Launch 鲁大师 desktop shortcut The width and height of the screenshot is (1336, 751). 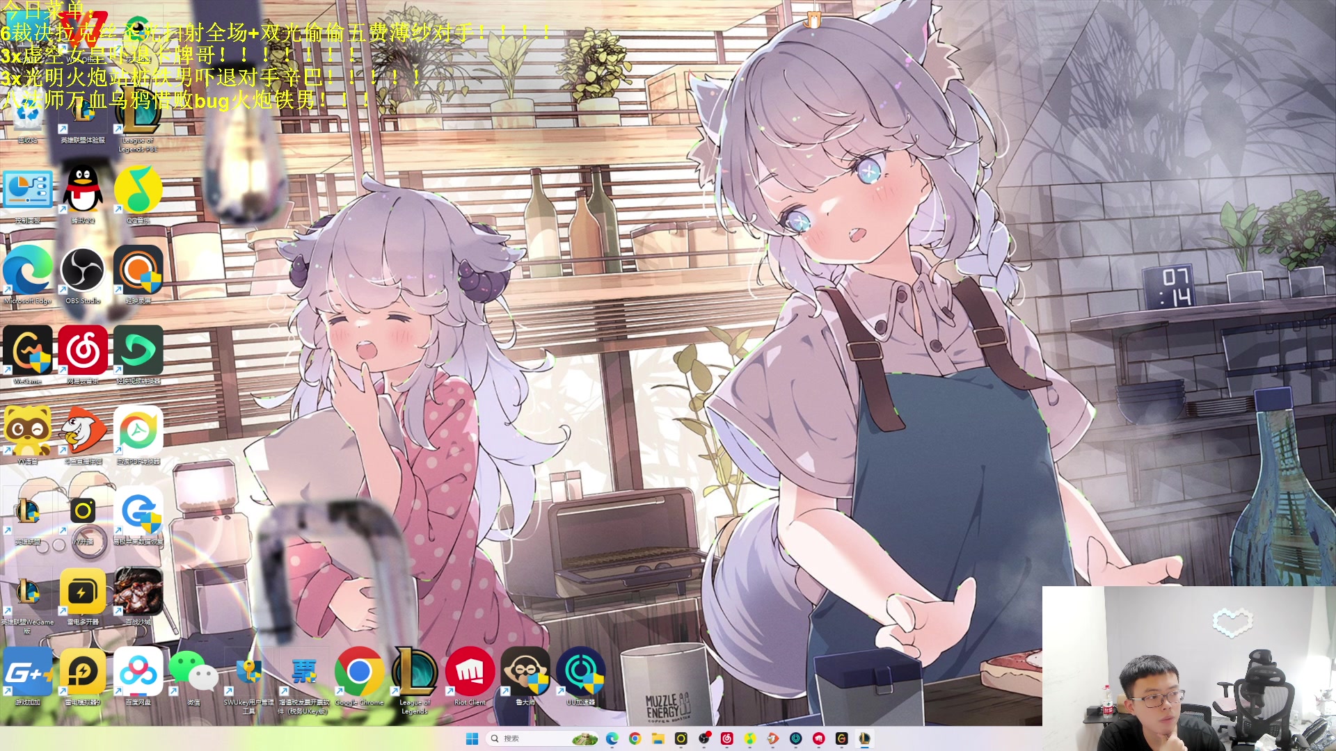coord(525,676)
